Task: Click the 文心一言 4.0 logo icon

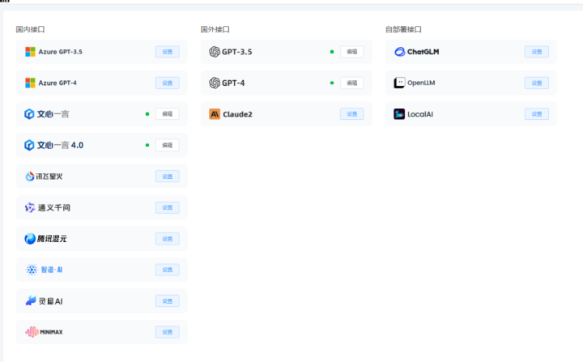Action: point(30,145)
